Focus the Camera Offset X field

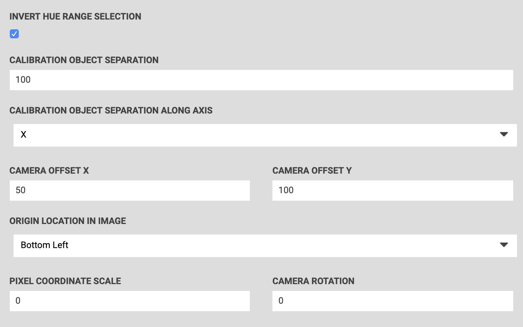coord(129,190)
